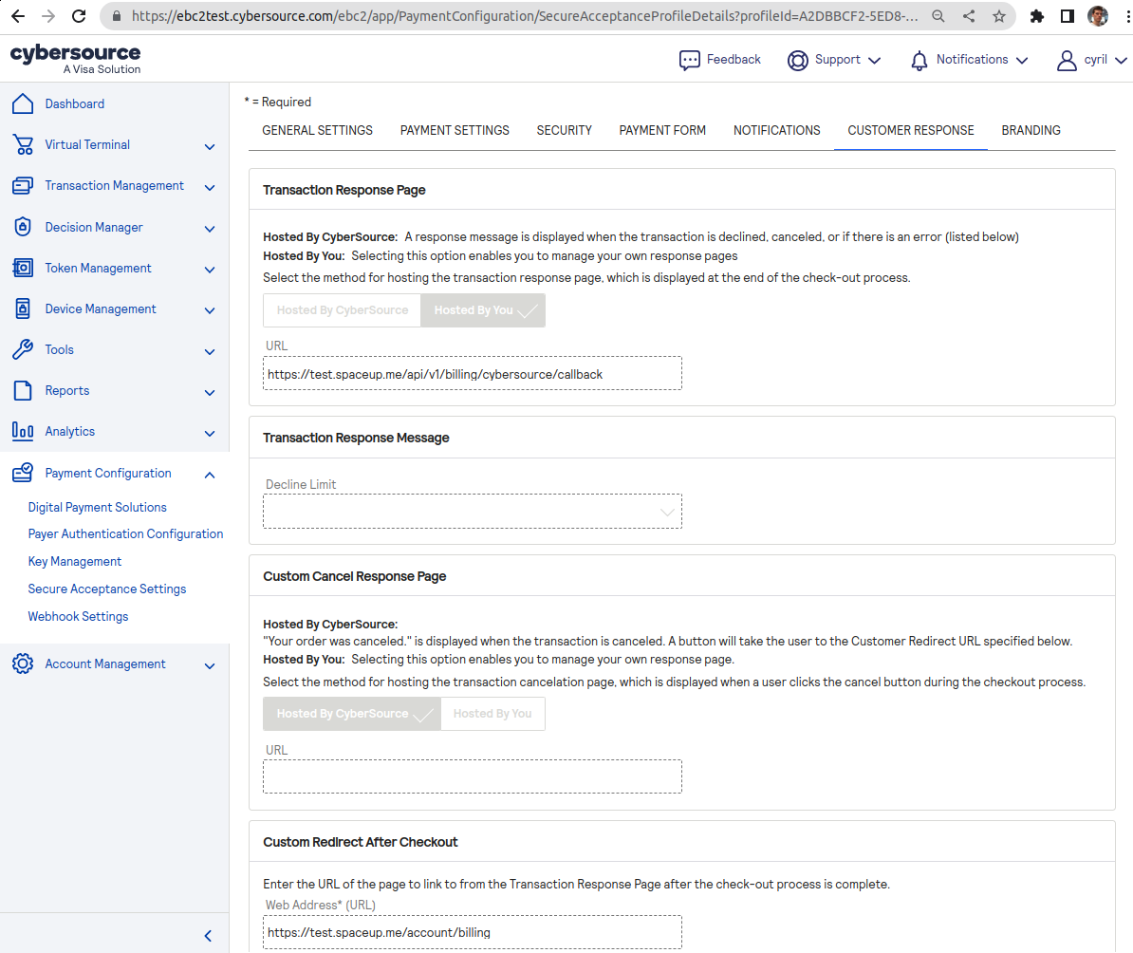Viewport: 1133px width, 953px height.
Task: Expand the Account Management menu
Action: click(209, 665)
